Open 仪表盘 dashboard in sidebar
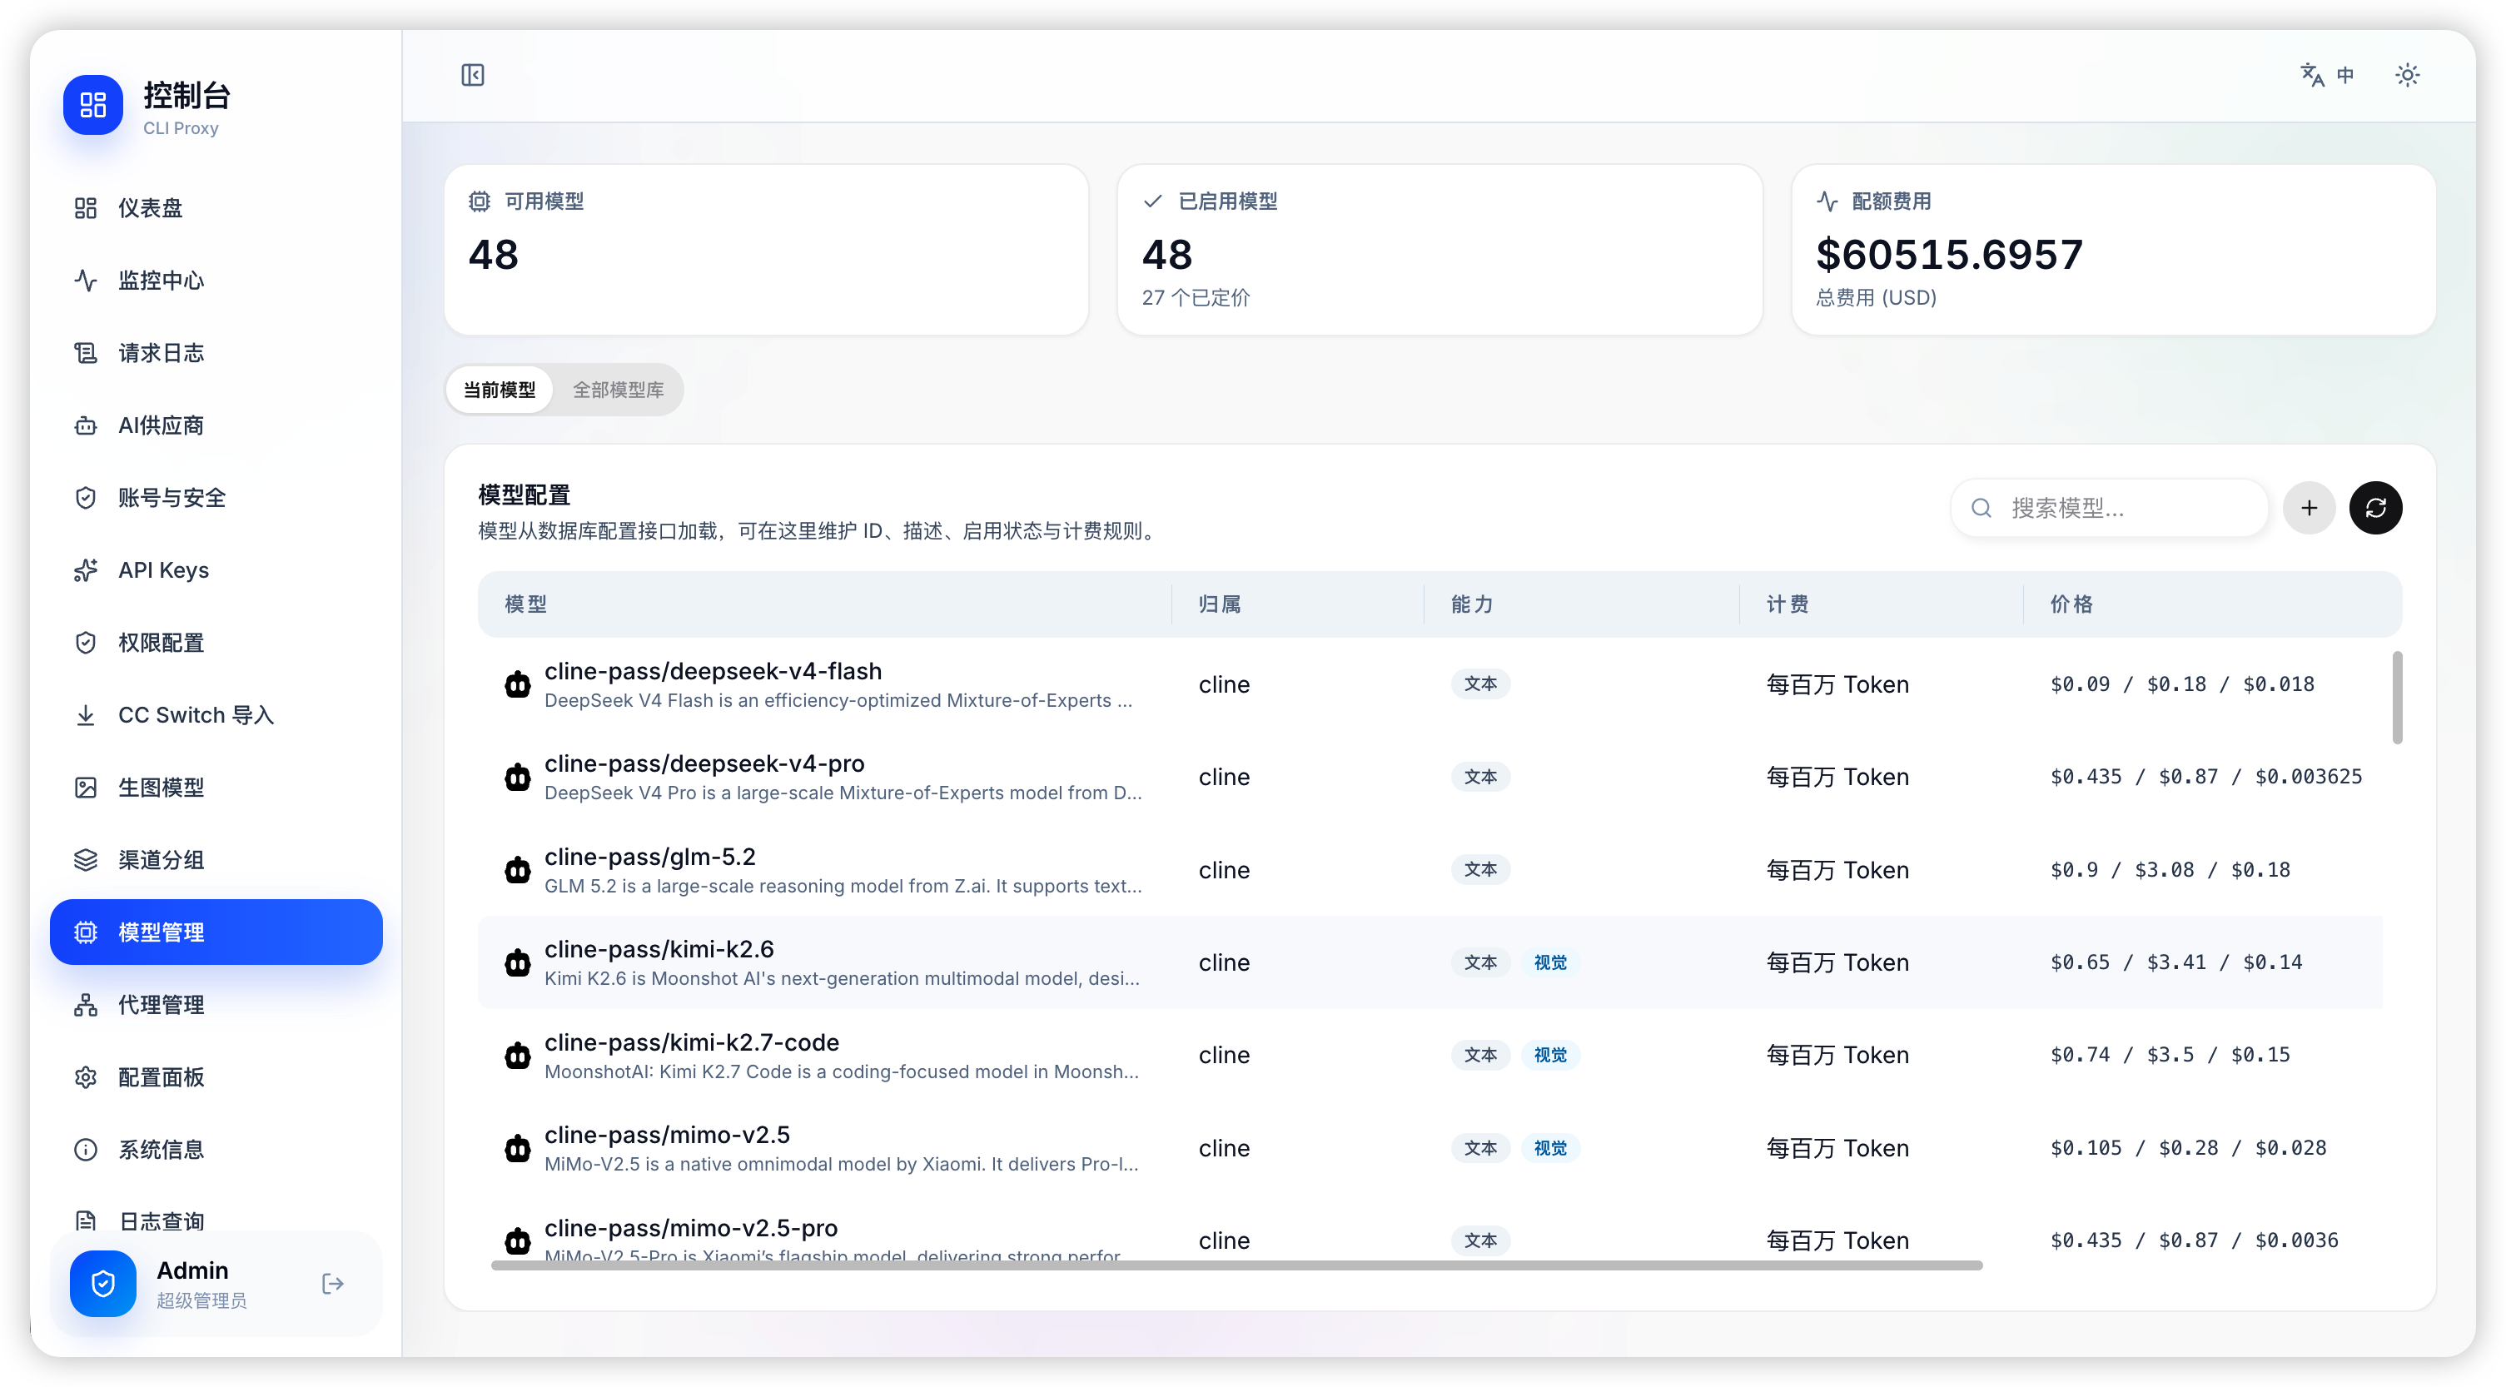2506x1387 pixels. coord(216,208)
